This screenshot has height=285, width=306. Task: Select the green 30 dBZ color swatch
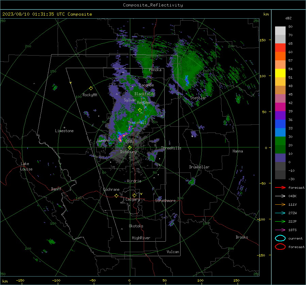point(280,141)
